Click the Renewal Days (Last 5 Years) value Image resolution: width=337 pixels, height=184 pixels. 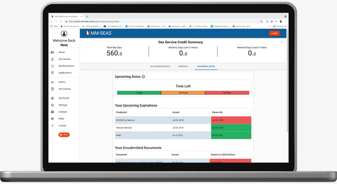[252, 53]
